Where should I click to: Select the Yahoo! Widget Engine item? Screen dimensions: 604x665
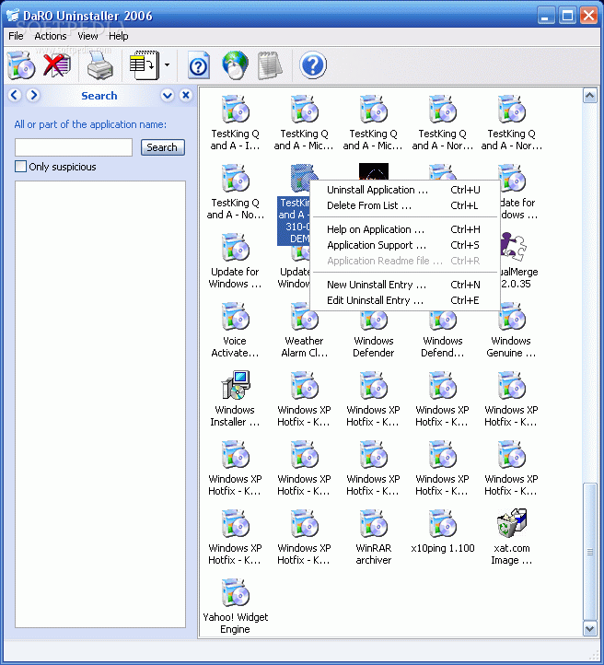click(x=235, y=606)
